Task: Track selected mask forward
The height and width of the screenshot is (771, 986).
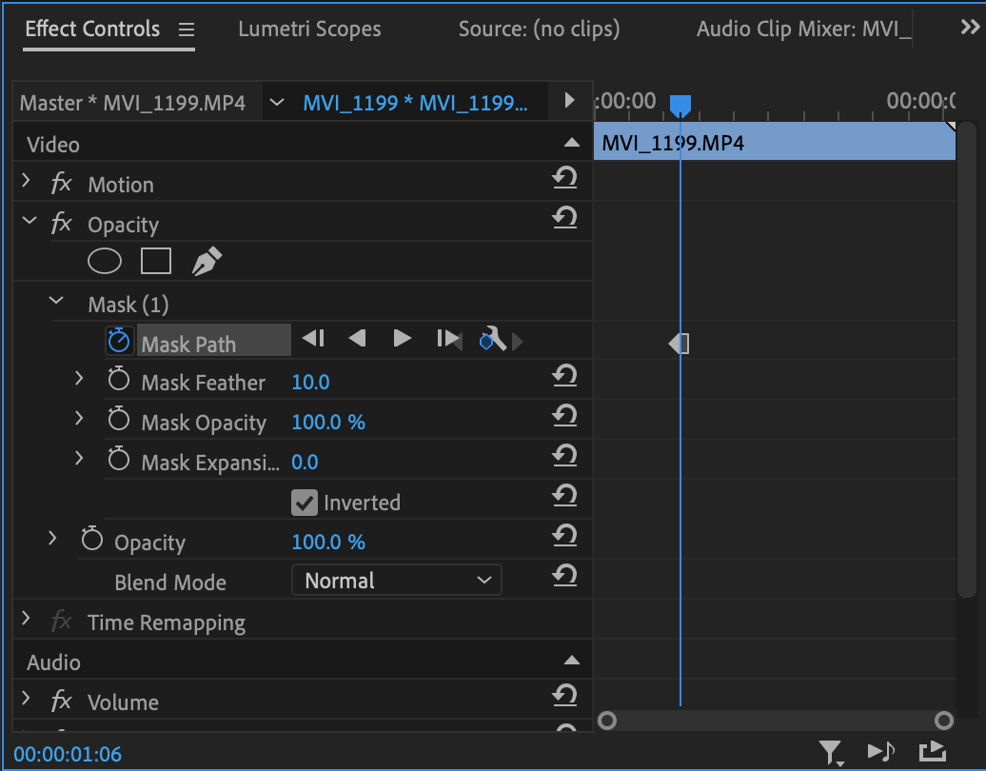Action: click(402, 339)
